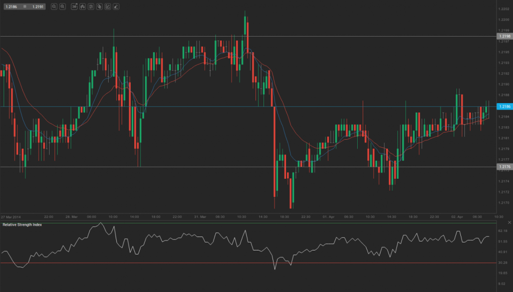Click the 1.2186 sell price button
Viewport: 513px width, 292px height.
pyautogui.click(x=11, y=7)
